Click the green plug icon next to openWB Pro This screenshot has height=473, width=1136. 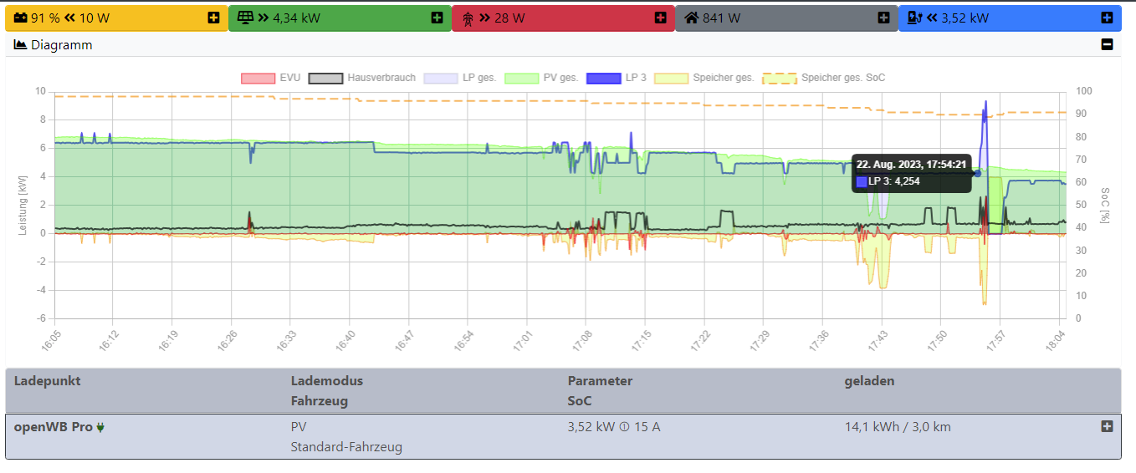[100, 427]
